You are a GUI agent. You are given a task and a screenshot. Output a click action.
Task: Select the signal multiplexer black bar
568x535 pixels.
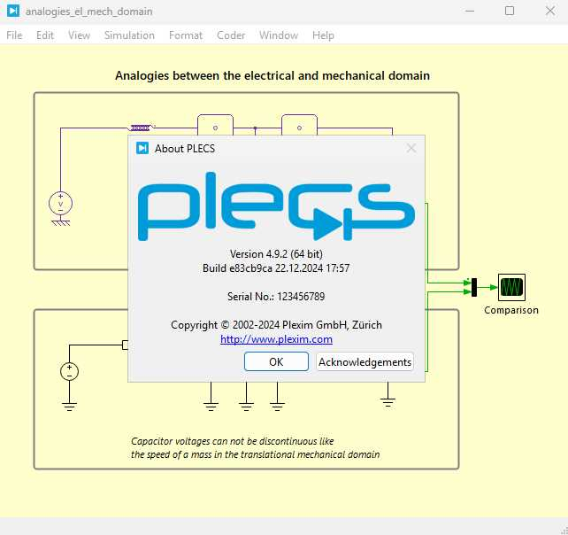(x=474, y=287)
